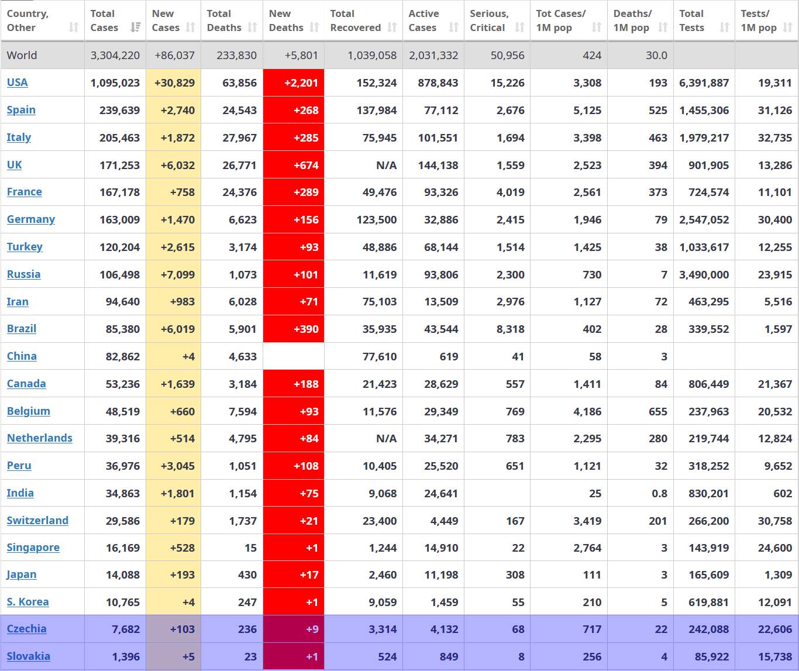Click Tot Cases/1M pop sort icon
Screen dimensions: 799x671
597,27
